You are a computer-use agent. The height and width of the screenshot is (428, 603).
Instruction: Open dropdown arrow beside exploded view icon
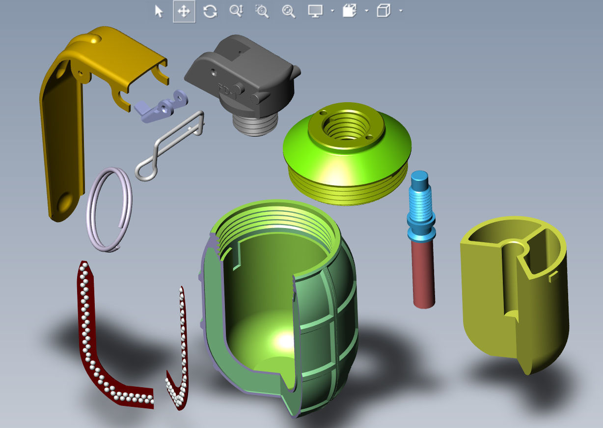(x=367, y=11)
